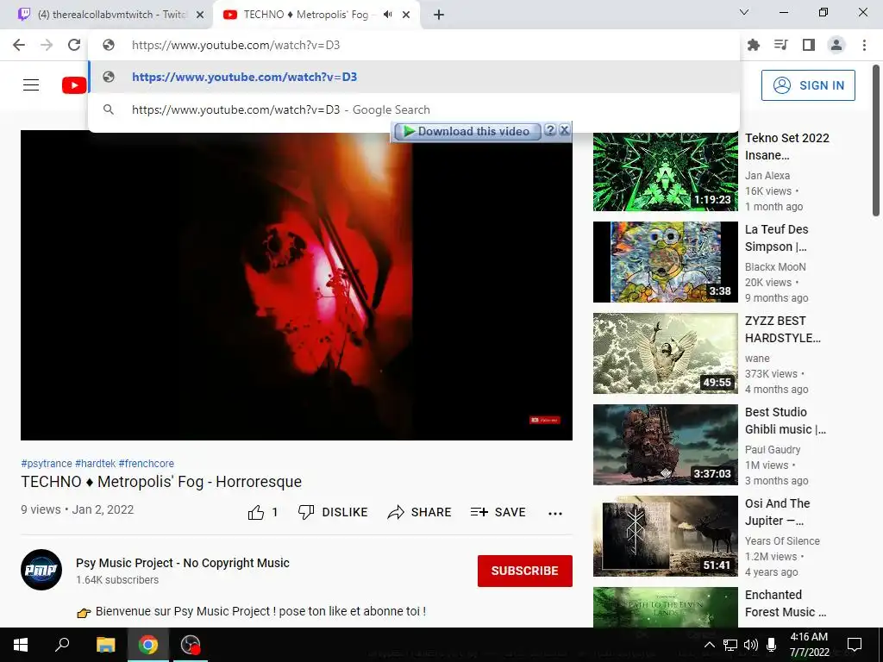Viewport: 883px width, 662px height.
Task: Click the browser forward arrow
Action: 47,45
